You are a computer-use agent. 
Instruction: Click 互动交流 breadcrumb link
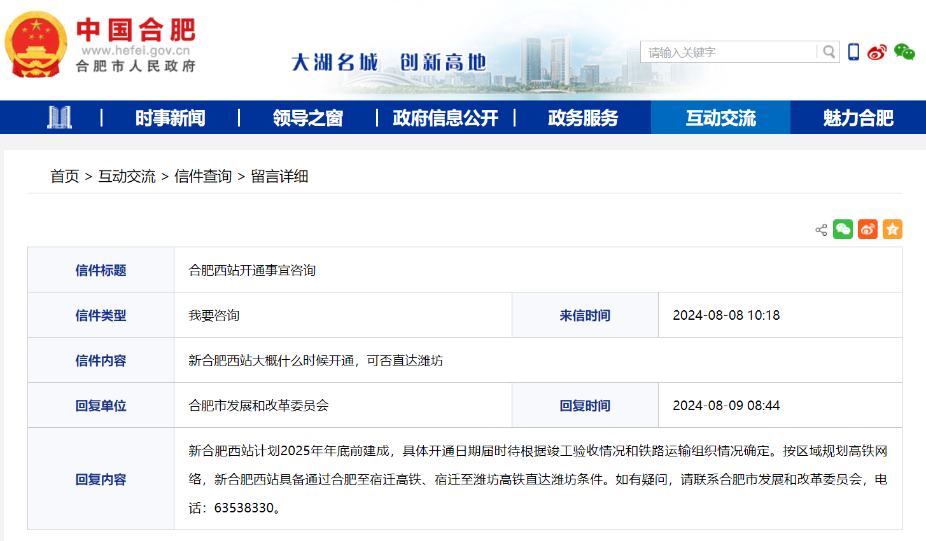click(x=127, y=176)
